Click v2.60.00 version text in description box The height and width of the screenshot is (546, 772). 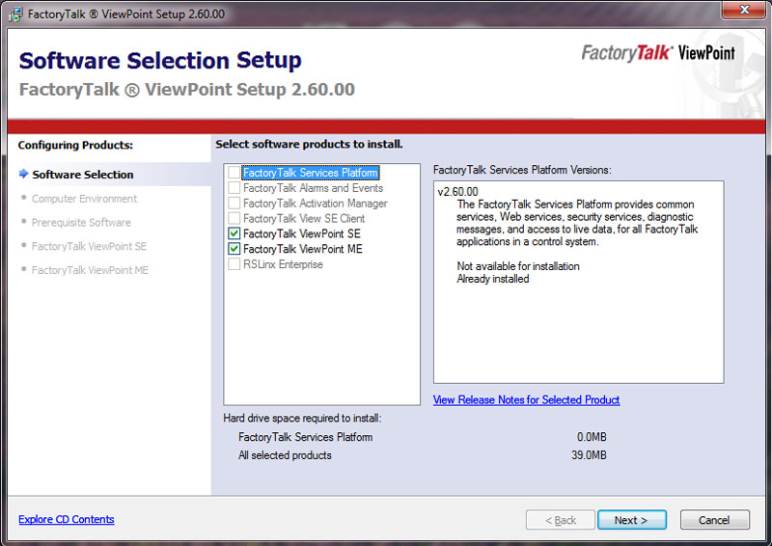pos(457,192)
